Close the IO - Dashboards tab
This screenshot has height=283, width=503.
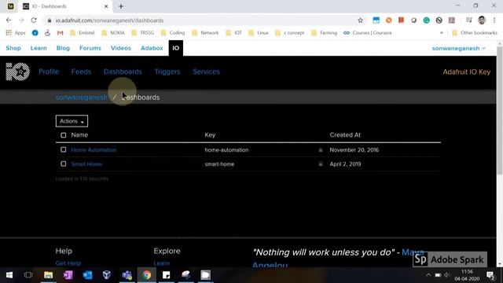[106, 6]
